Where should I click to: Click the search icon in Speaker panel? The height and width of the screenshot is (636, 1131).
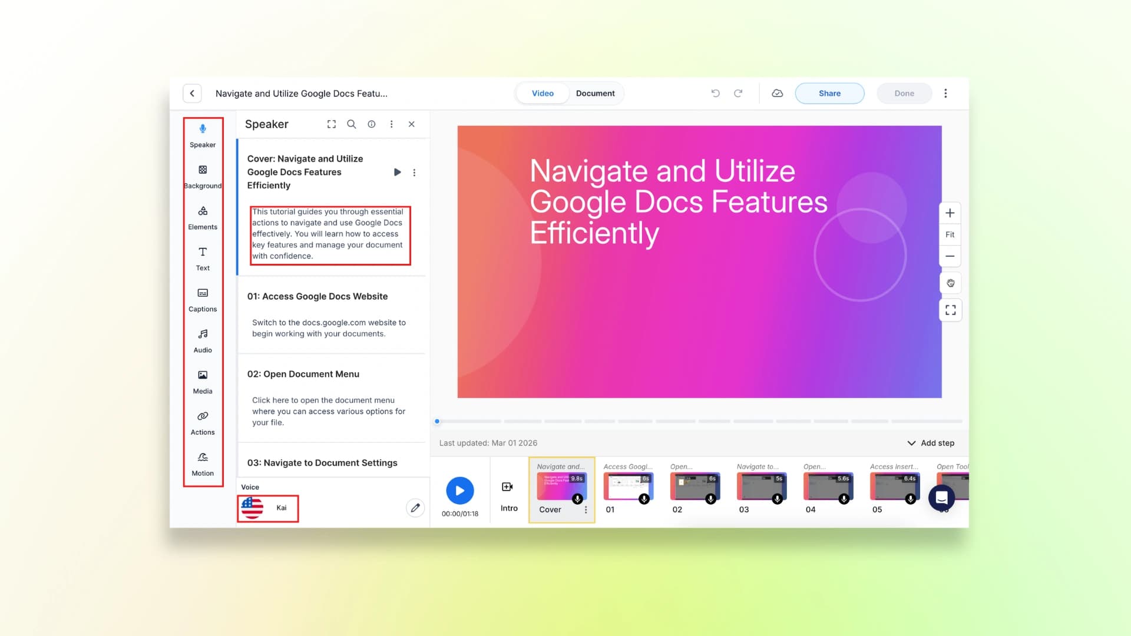pos(351,124)
